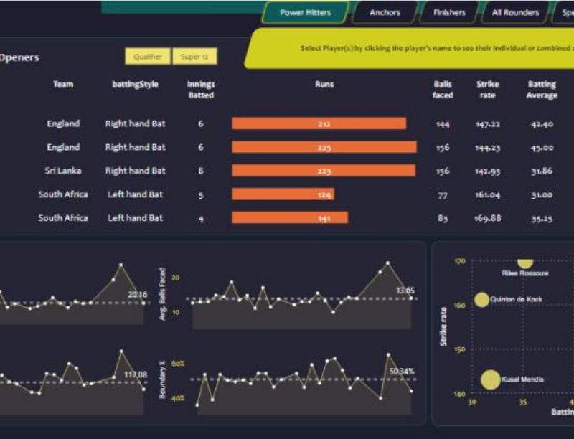574x439 pixels.
Task: Select the orange 141 runs bar
Action: coord(290,217)
